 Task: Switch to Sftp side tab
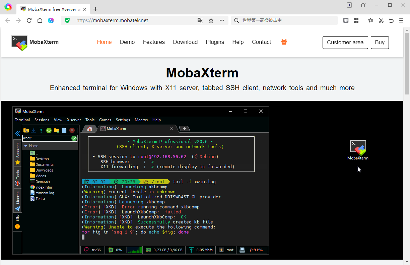click(18, 222)
